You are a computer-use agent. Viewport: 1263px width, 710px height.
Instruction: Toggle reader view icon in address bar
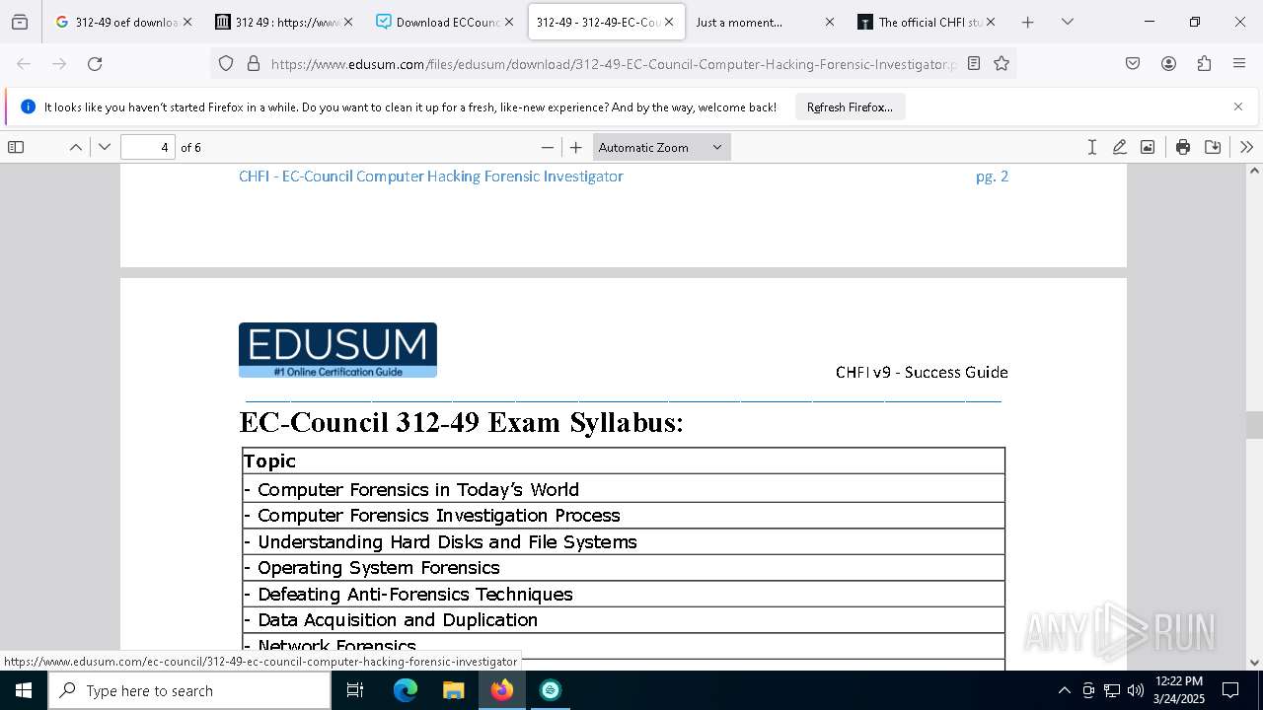(x=974, y=64)
